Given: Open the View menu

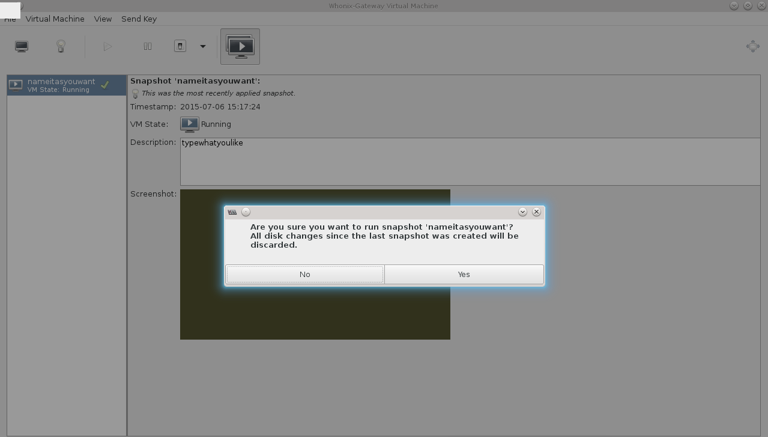Looking at the screenshot, I should coord(103,19).
